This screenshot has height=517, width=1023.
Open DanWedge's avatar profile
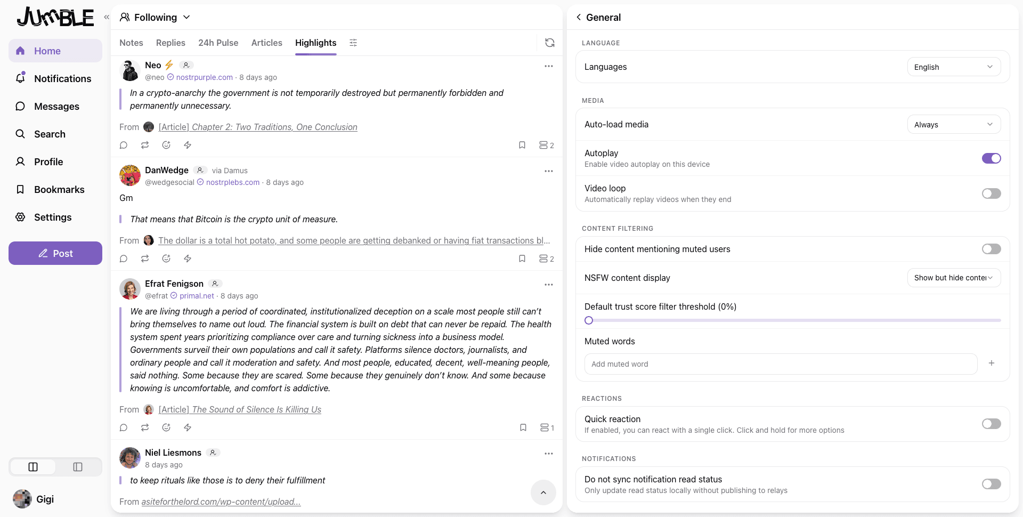coord(130,175)
